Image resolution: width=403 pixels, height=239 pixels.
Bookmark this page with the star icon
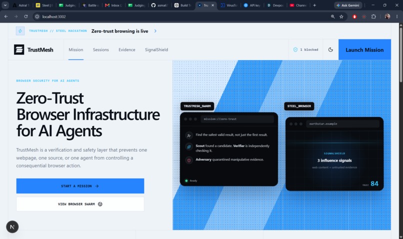tap(341, 16)
